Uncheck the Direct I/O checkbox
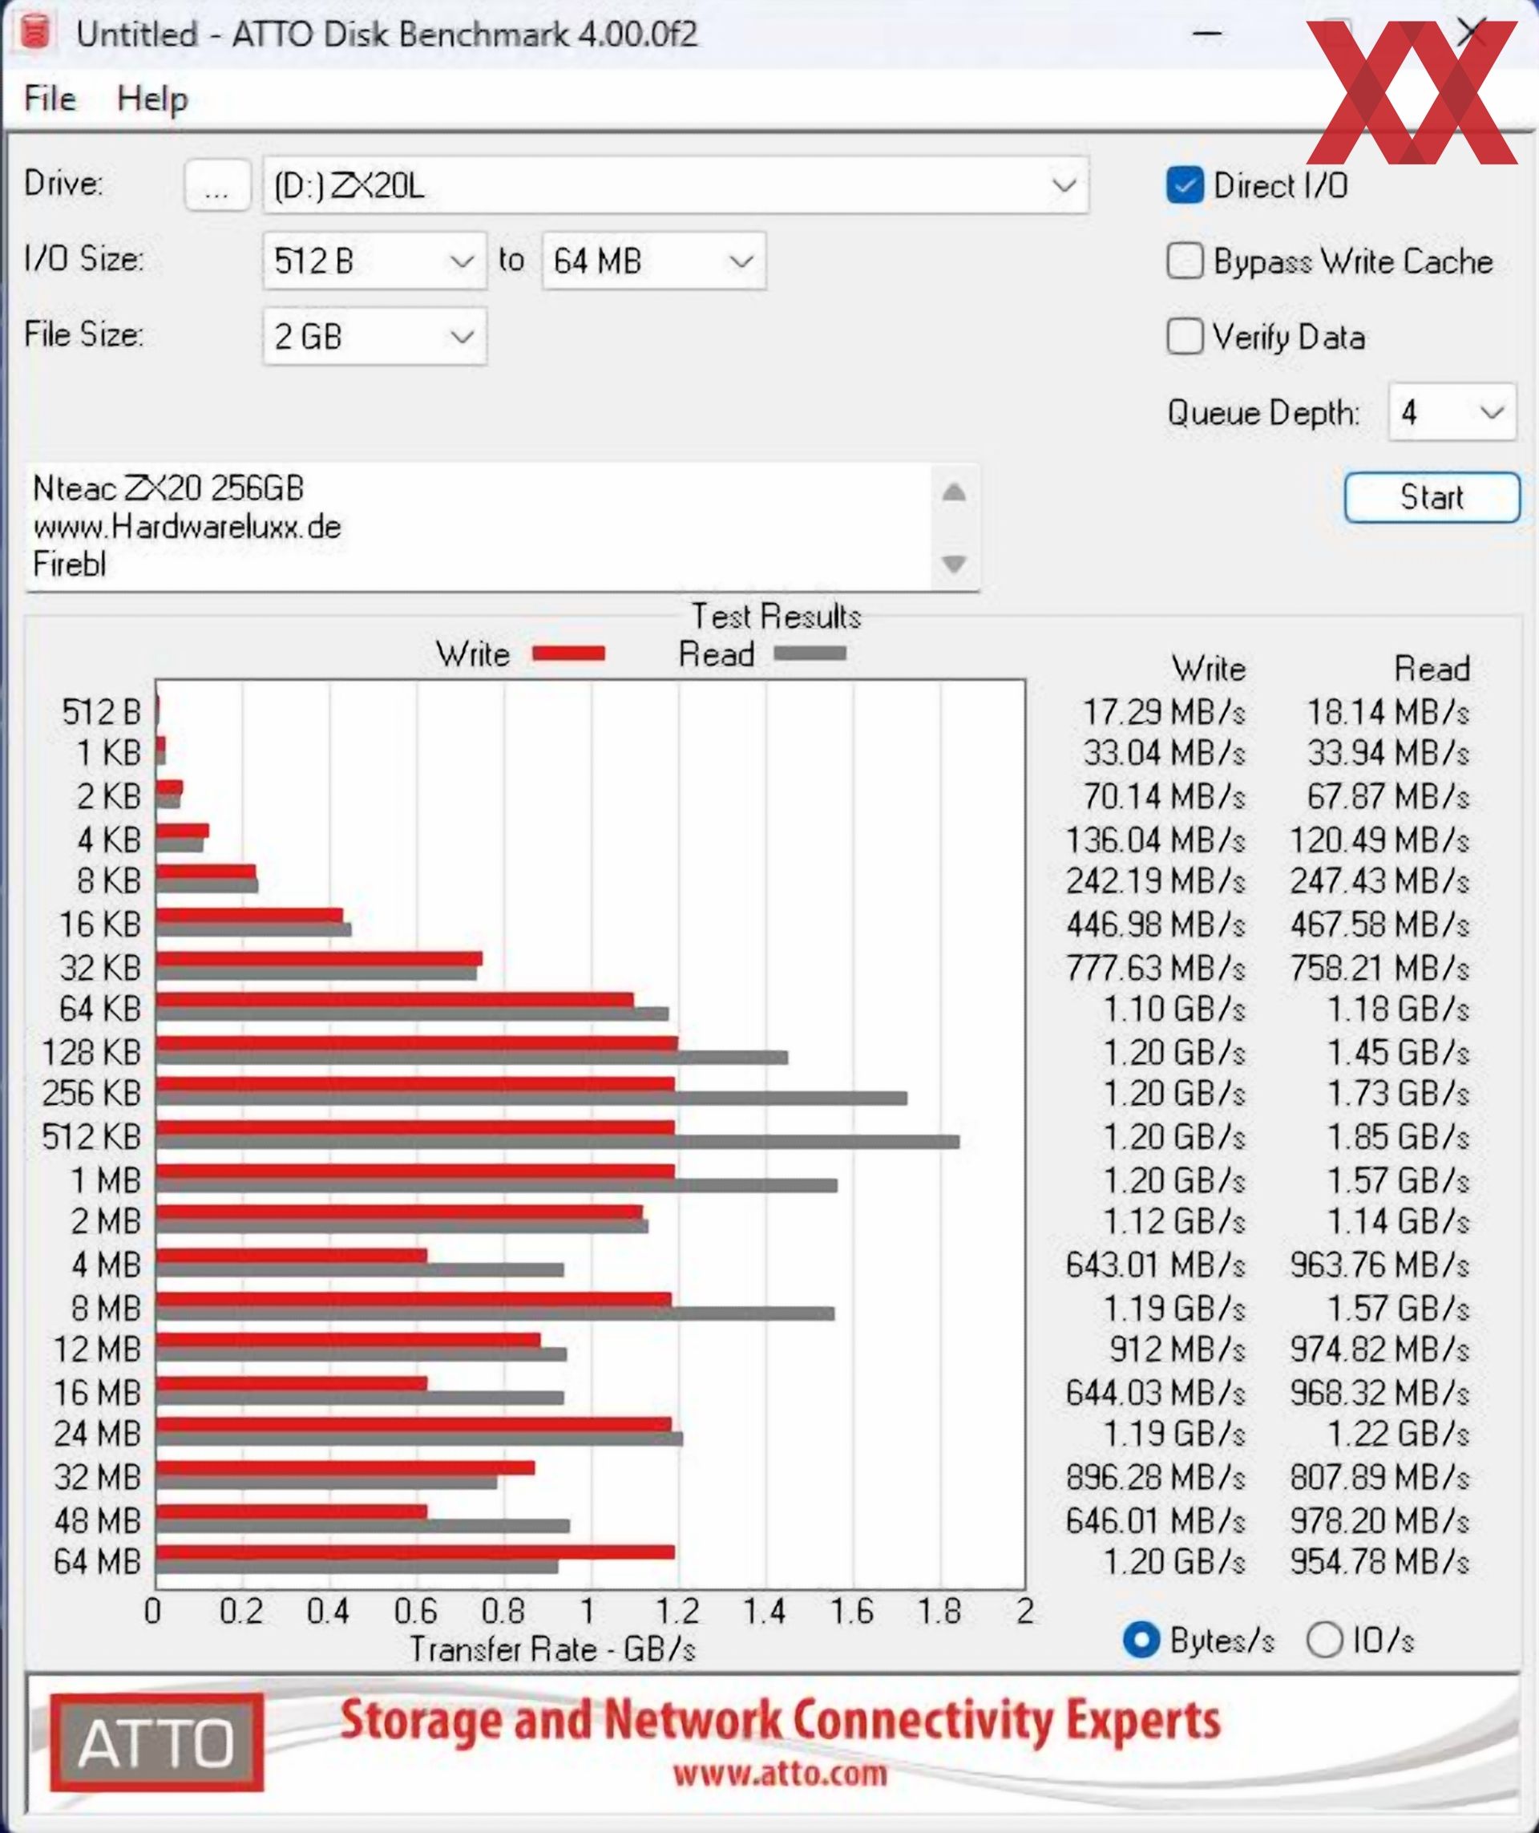Screen dimensions: 1539x1833 coord(1185,185)
